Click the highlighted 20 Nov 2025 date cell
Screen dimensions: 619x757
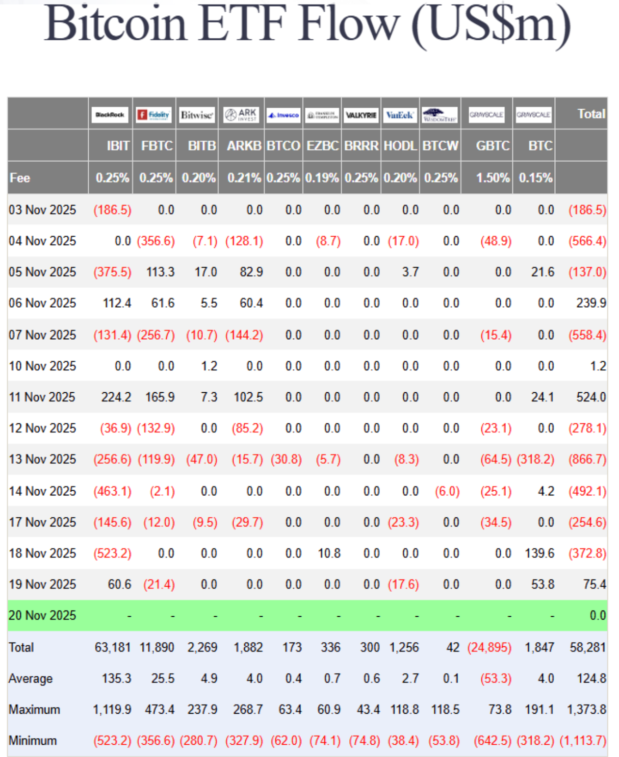(x=42, y=616)
